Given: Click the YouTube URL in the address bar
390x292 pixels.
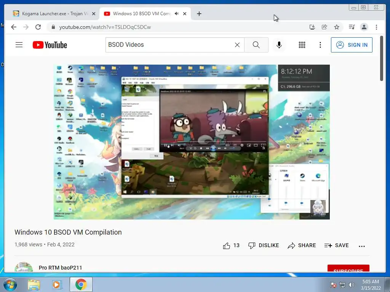Looking at the screenshot, I should click(105, 27).
